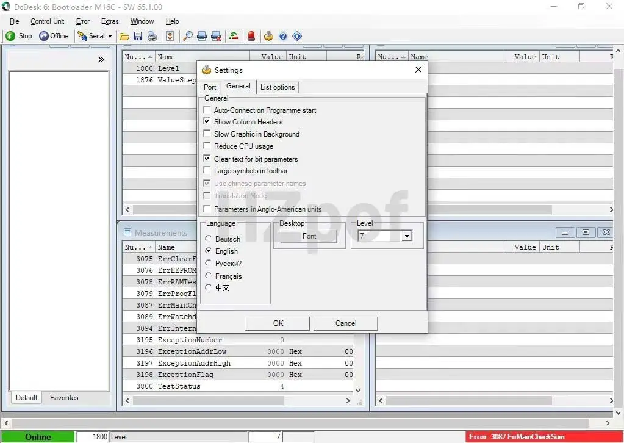Viewport: 624px width, 443px height.
Task: Enable Parameters in Anglo-American units
Action: pyautogui.click(x=207, y=209)
